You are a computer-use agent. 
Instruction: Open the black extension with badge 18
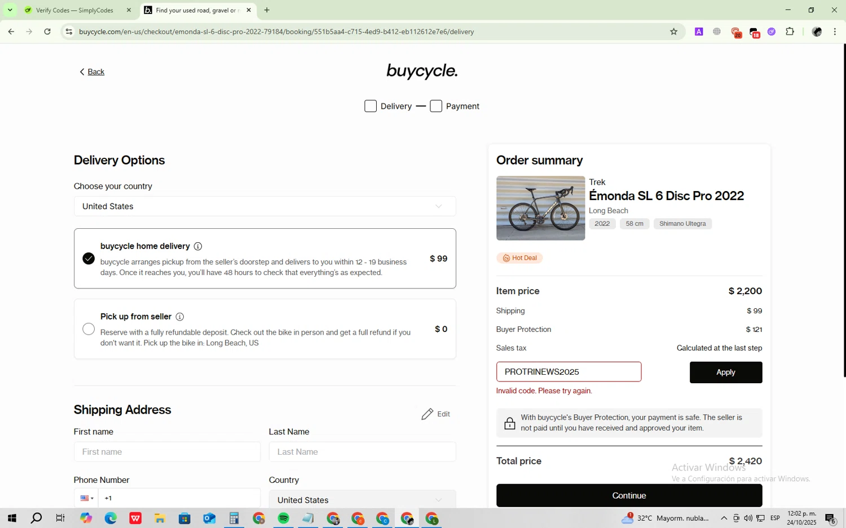[x=754, y=32]
